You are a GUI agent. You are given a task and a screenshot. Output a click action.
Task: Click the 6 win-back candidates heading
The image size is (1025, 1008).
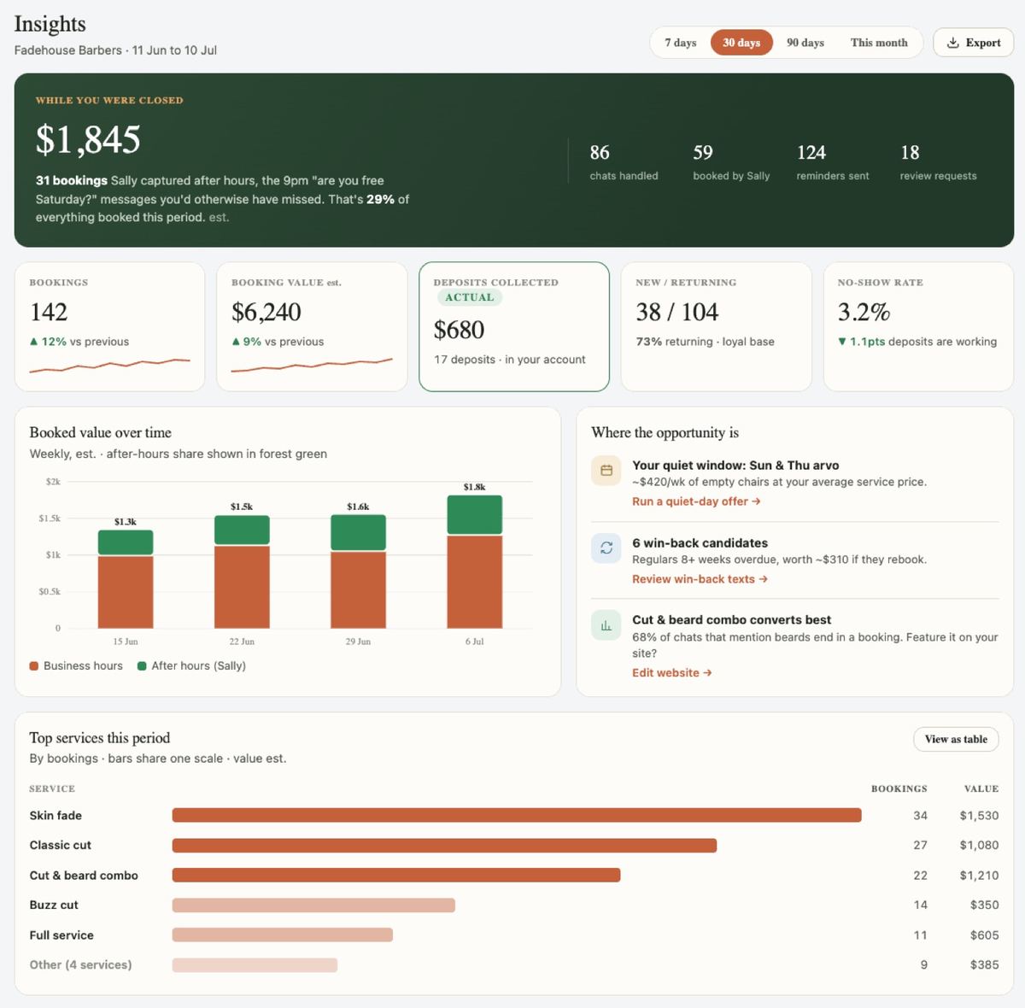pos(700,543)
